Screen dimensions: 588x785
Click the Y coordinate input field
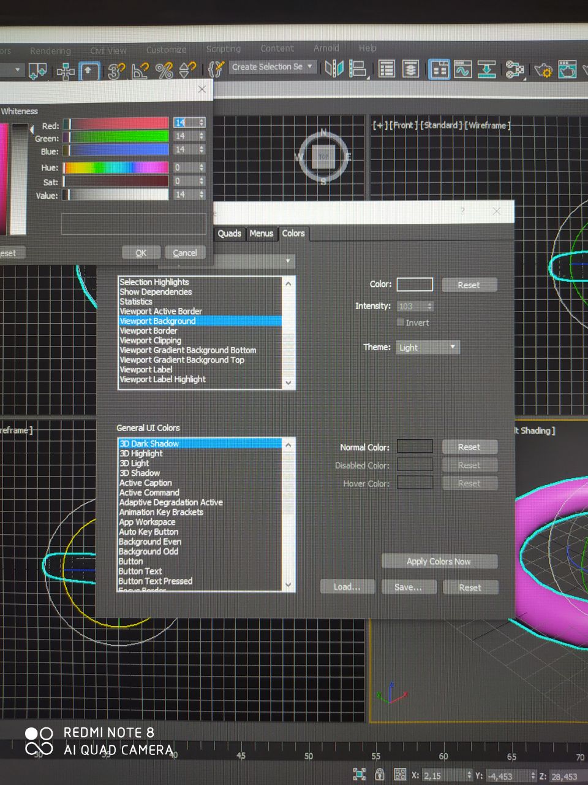coord(507,776)
